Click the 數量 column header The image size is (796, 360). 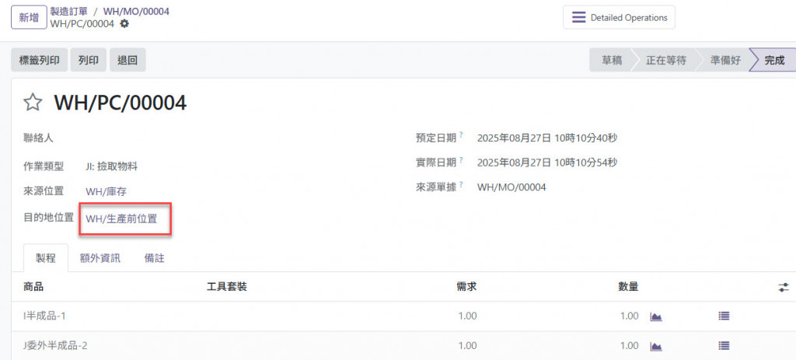pos(628,287)
